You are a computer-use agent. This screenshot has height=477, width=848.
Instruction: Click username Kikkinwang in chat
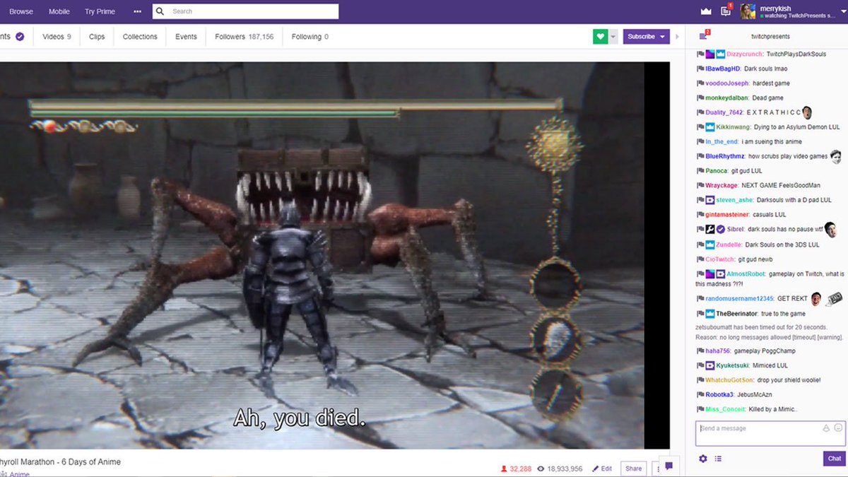[x=734, y=128]
